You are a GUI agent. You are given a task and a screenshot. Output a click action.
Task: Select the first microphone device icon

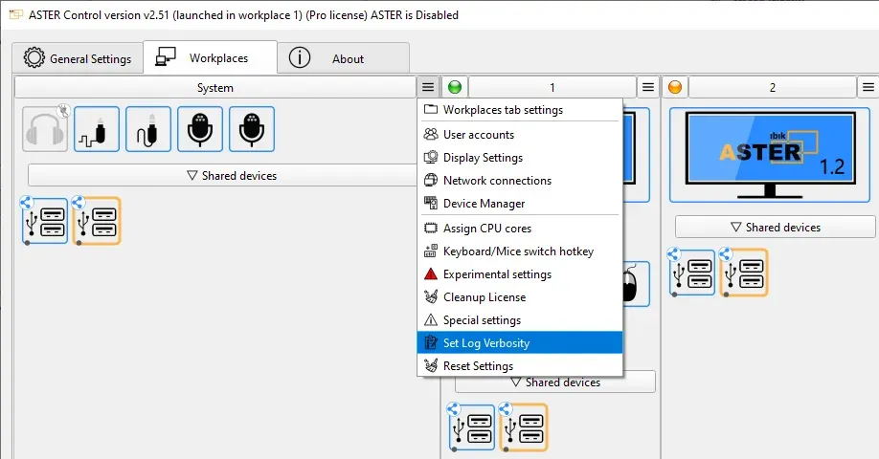(200, 129)
